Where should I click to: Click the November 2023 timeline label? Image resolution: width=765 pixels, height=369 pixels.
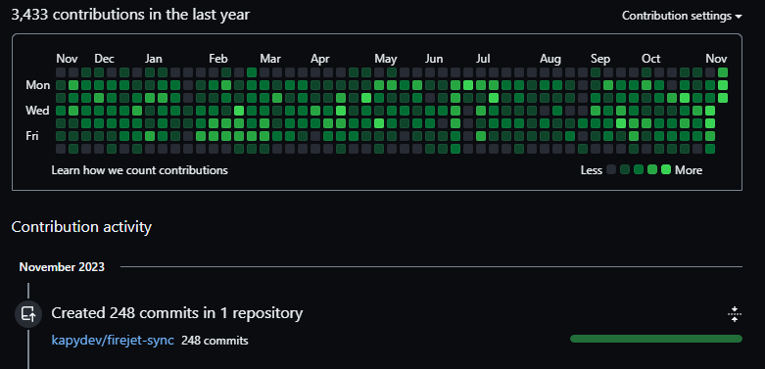(62, 266)
